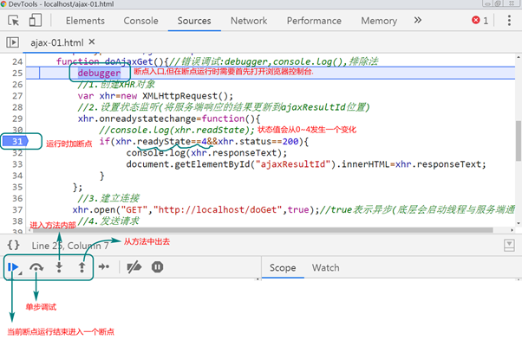Toggle breakpoint on line 31
The image size is (522, 352).
16,142
